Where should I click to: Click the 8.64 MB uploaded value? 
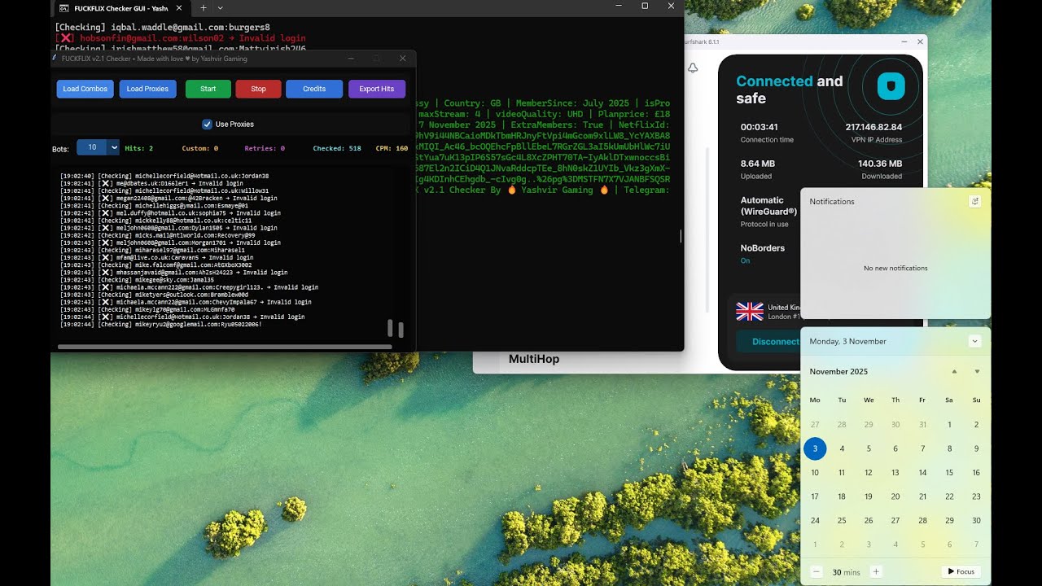[x=758, y=164]
